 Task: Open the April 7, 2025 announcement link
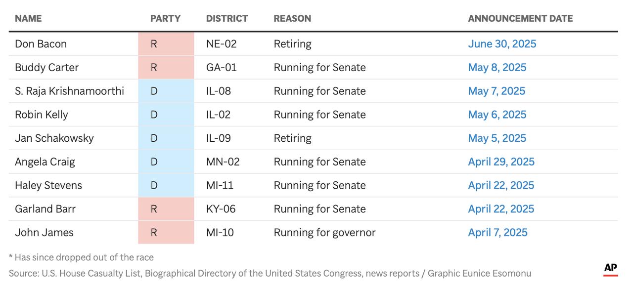coord(497,233)
